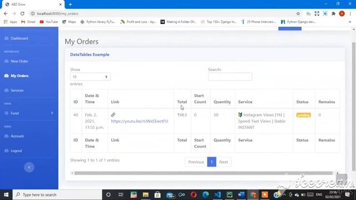
Task: Open Task View on the taskbar
Action: (x=121, y=195)
